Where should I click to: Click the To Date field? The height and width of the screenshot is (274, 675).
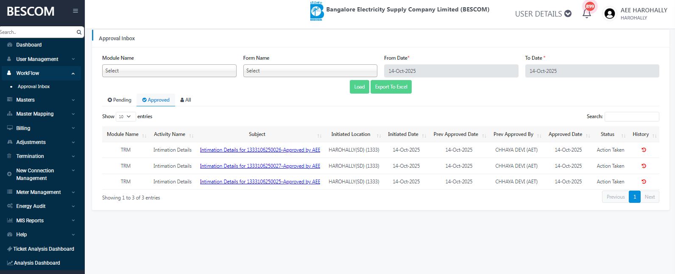tap(592, 71)
